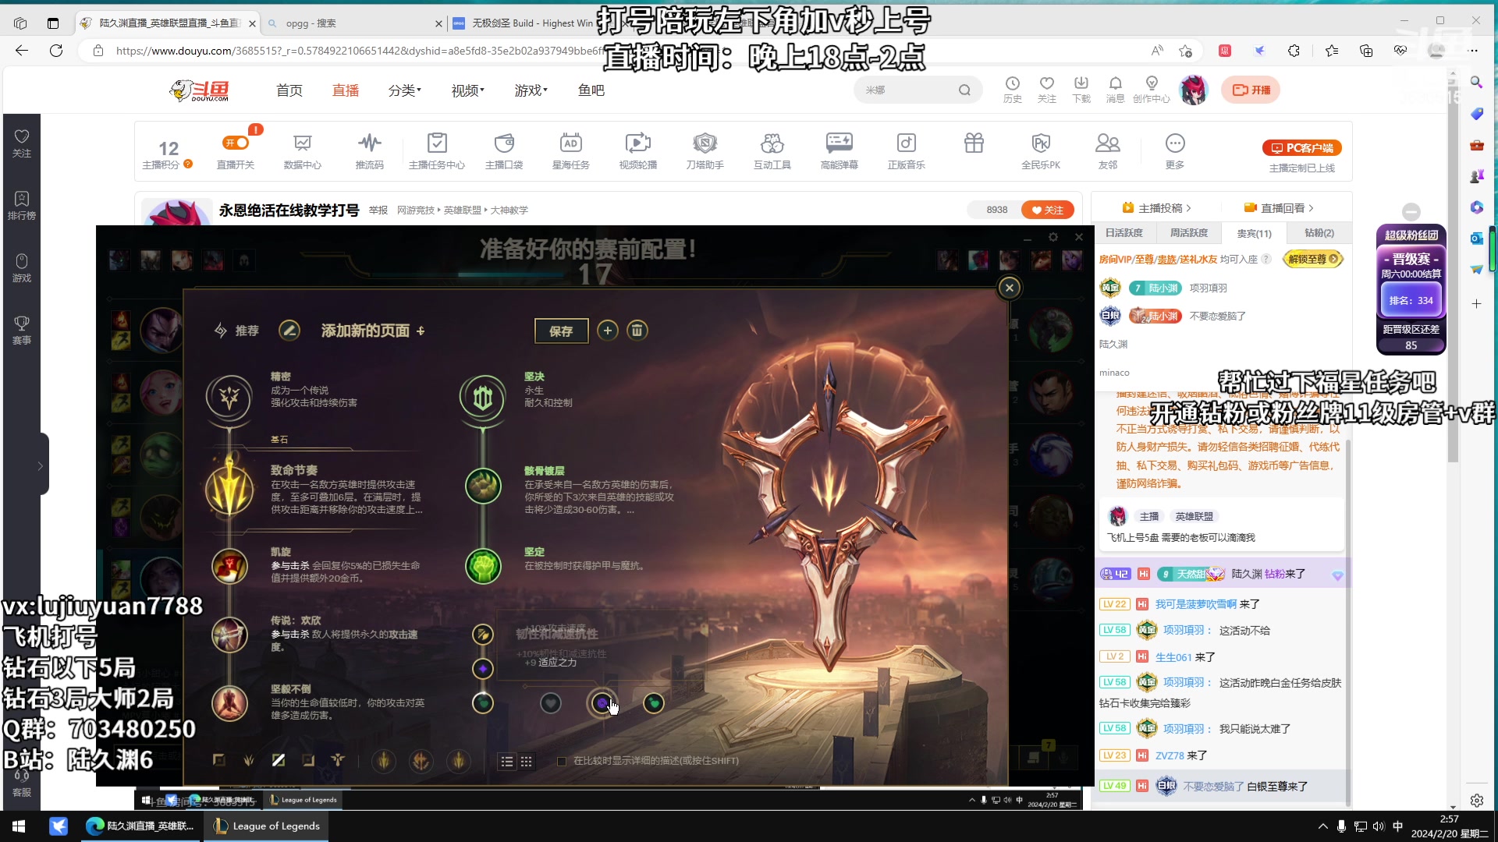Select the 凯旋 Triumph rune icon
Image resolution: width=1498 pixels, height=842 pixels.
tap(229, 566)
